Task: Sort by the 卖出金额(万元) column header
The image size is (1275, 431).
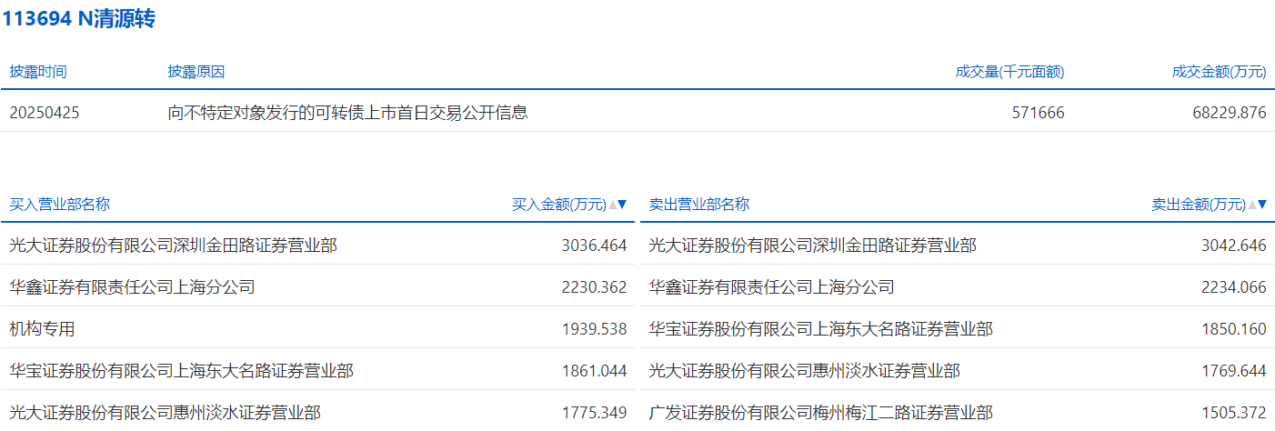Action: 1198,205
